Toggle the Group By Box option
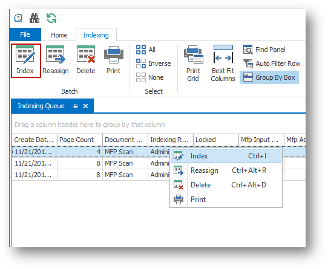The width and height of the screenshot is (328, 269). tap(269, 77)
